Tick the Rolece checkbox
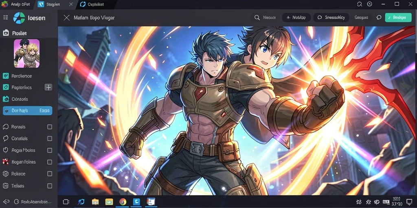Screen dimensions: 417x208 pyautogui.click(x=49, y=174)
